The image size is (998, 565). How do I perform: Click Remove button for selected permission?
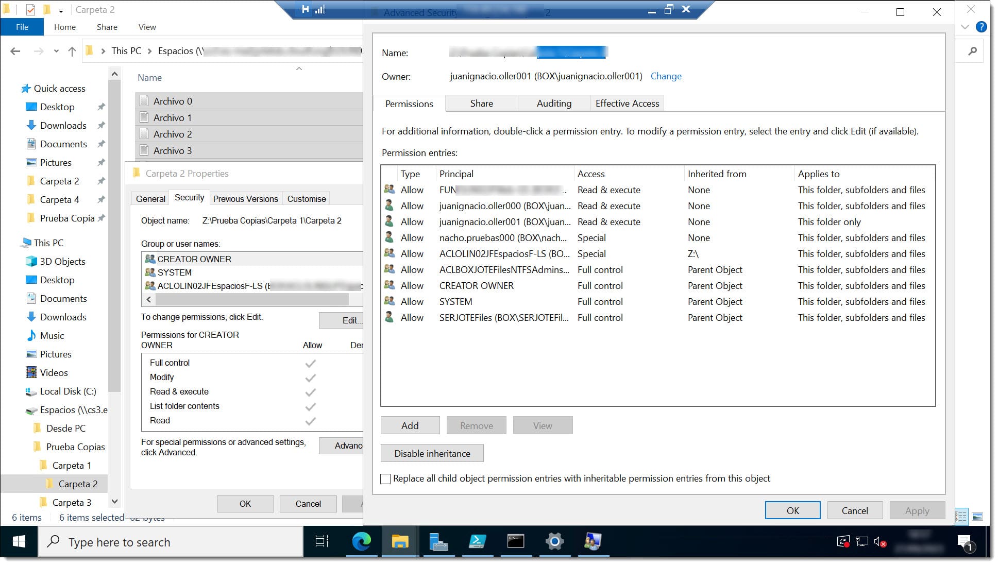click(x=477, y=424)
